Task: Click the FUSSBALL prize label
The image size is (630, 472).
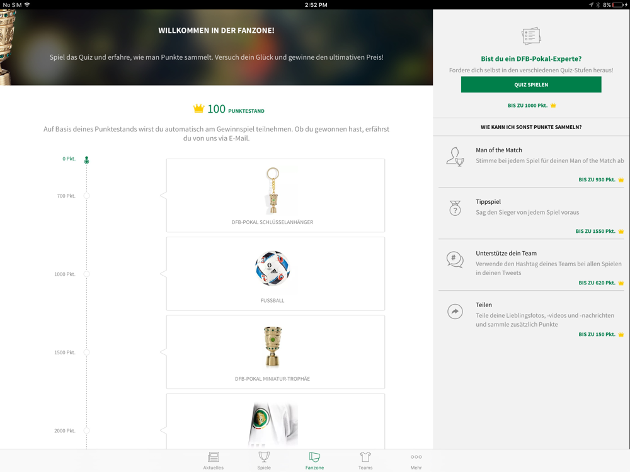Action: (x=272, y=300)
